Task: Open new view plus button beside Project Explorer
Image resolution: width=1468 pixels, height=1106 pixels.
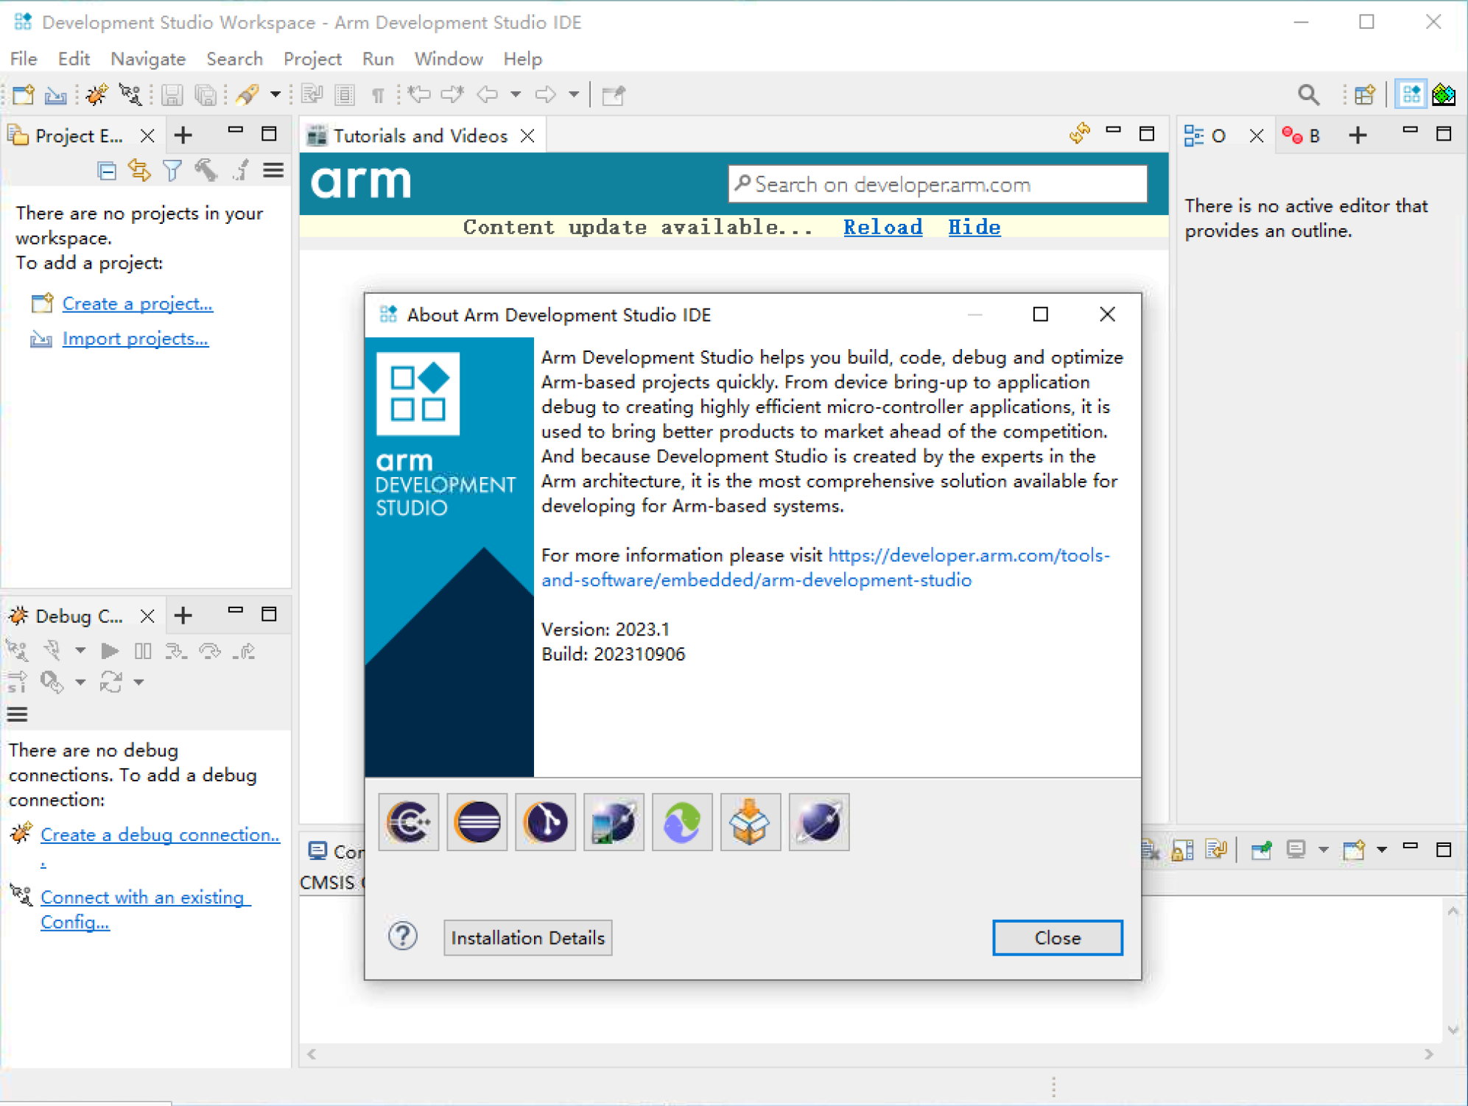Action: pos(183,135)
